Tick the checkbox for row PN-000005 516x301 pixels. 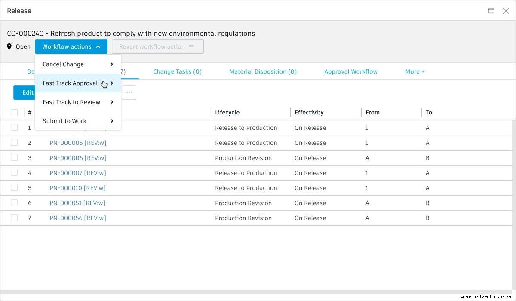tap(14, 142)
